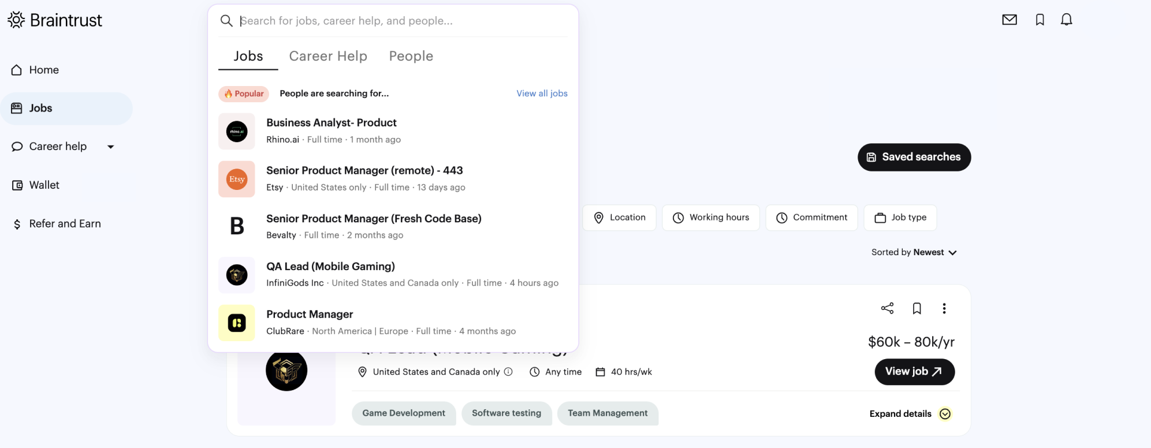Open saved bookmarks in the top bar
The height and width of the screenshot is (448, 1151).
point(1040,20)
